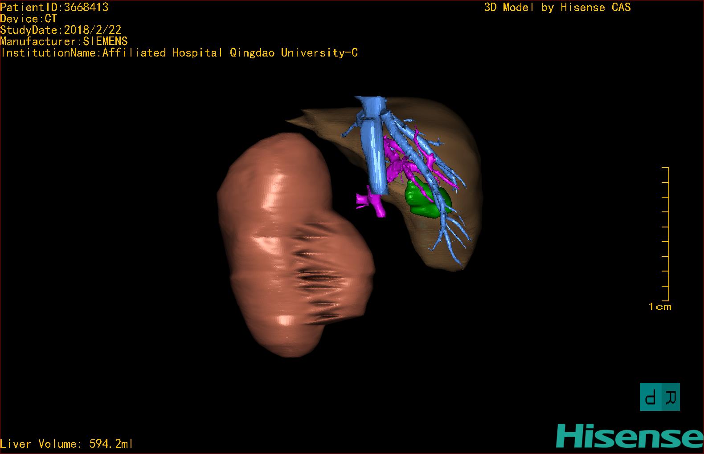Click the Device:CT label
The image size is (704, 454).
(x=29, y=19)
